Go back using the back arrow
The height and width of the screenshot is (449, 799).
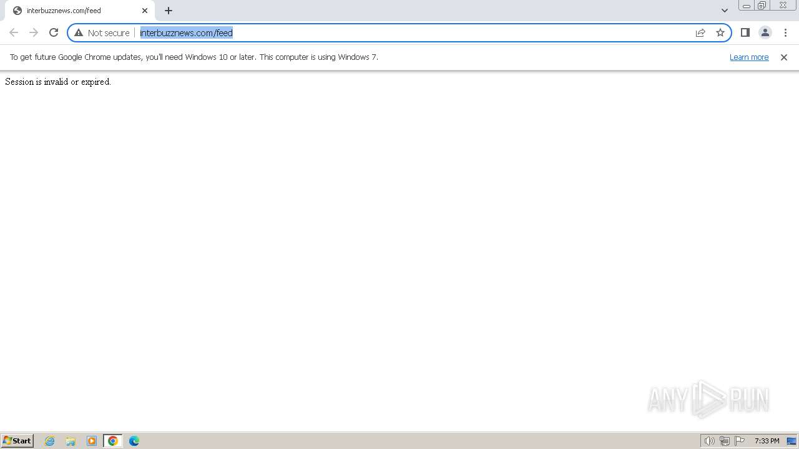click(14, 32)
